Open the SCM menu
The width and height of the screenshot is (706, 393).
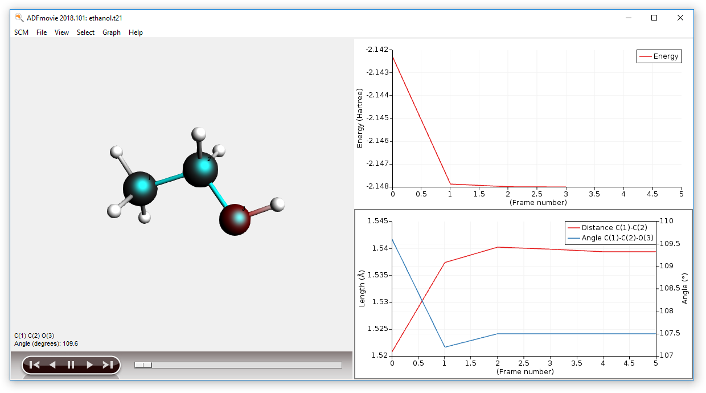[21, 32]
